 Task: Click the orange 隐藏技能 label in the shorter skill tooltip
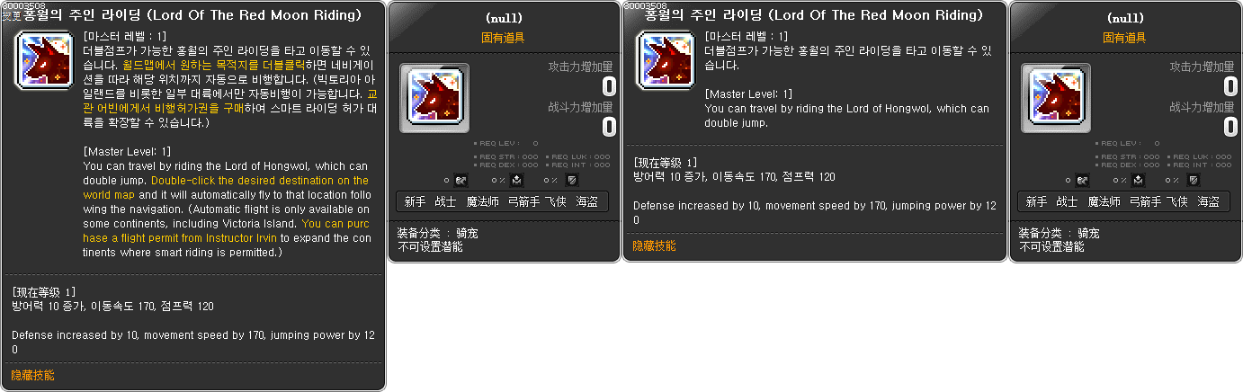[654, 245]
